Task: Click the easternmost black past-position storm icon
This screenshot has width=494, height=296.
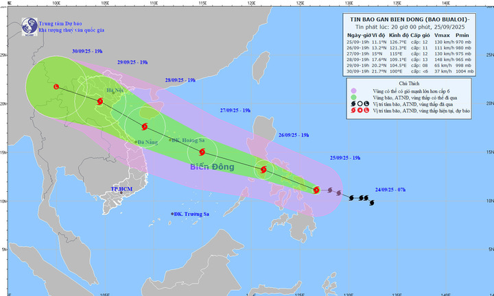Action: coord(372,203)
